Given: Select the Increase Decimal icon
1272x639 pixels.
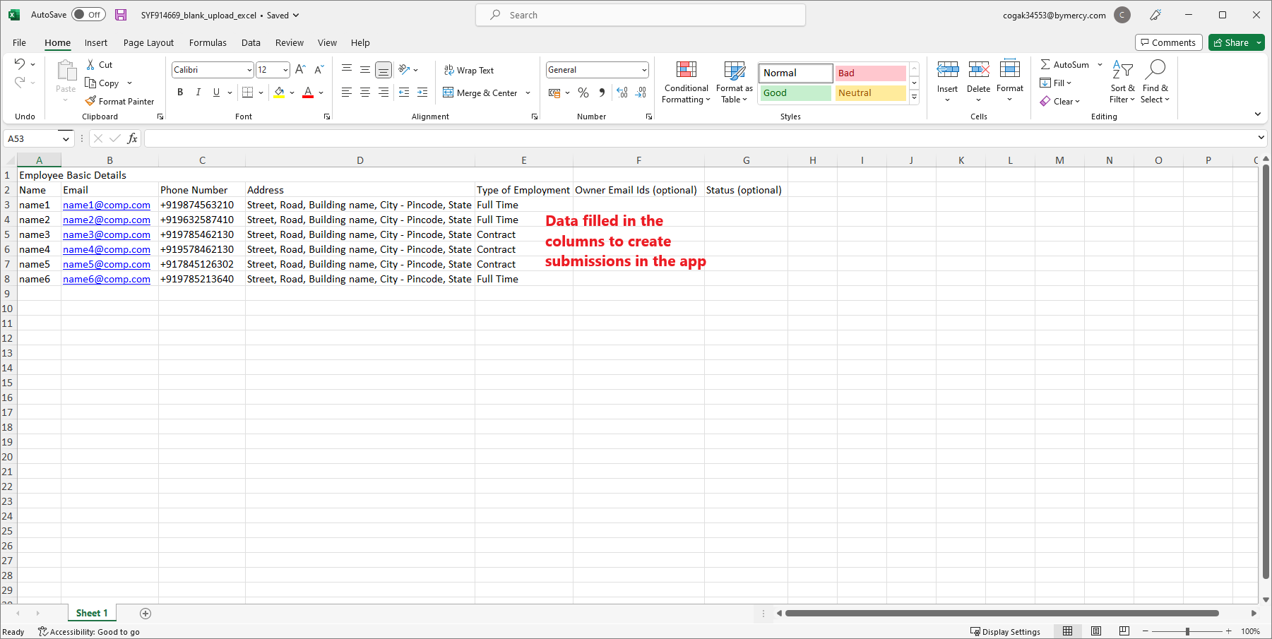Looking at the screenshot, I should click(x=622, y=92).
